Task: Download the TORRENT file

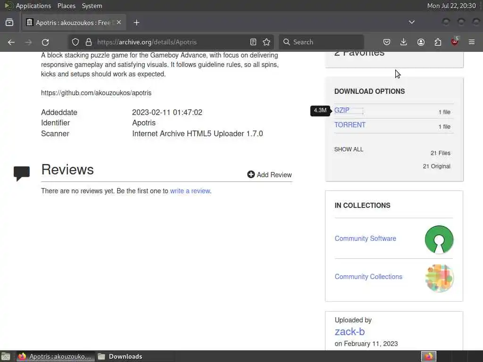Action: click(350, 125)
